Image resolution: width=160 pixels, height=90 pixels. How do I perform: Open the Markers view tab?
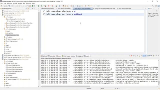(43, 56)
